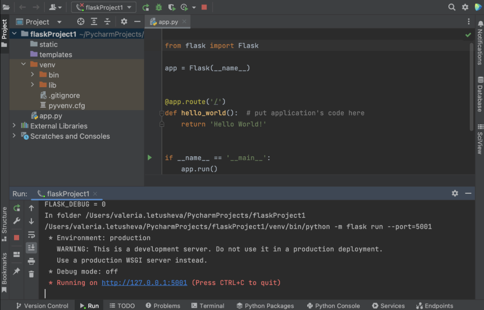Open the Terminal tool window tab
The height and width of the screenshot is (310, 484).
click(207, 305)
